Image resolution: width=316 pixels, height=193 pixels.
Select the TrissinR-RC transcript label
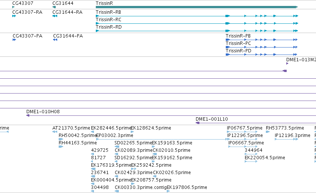tap(108, 20)
